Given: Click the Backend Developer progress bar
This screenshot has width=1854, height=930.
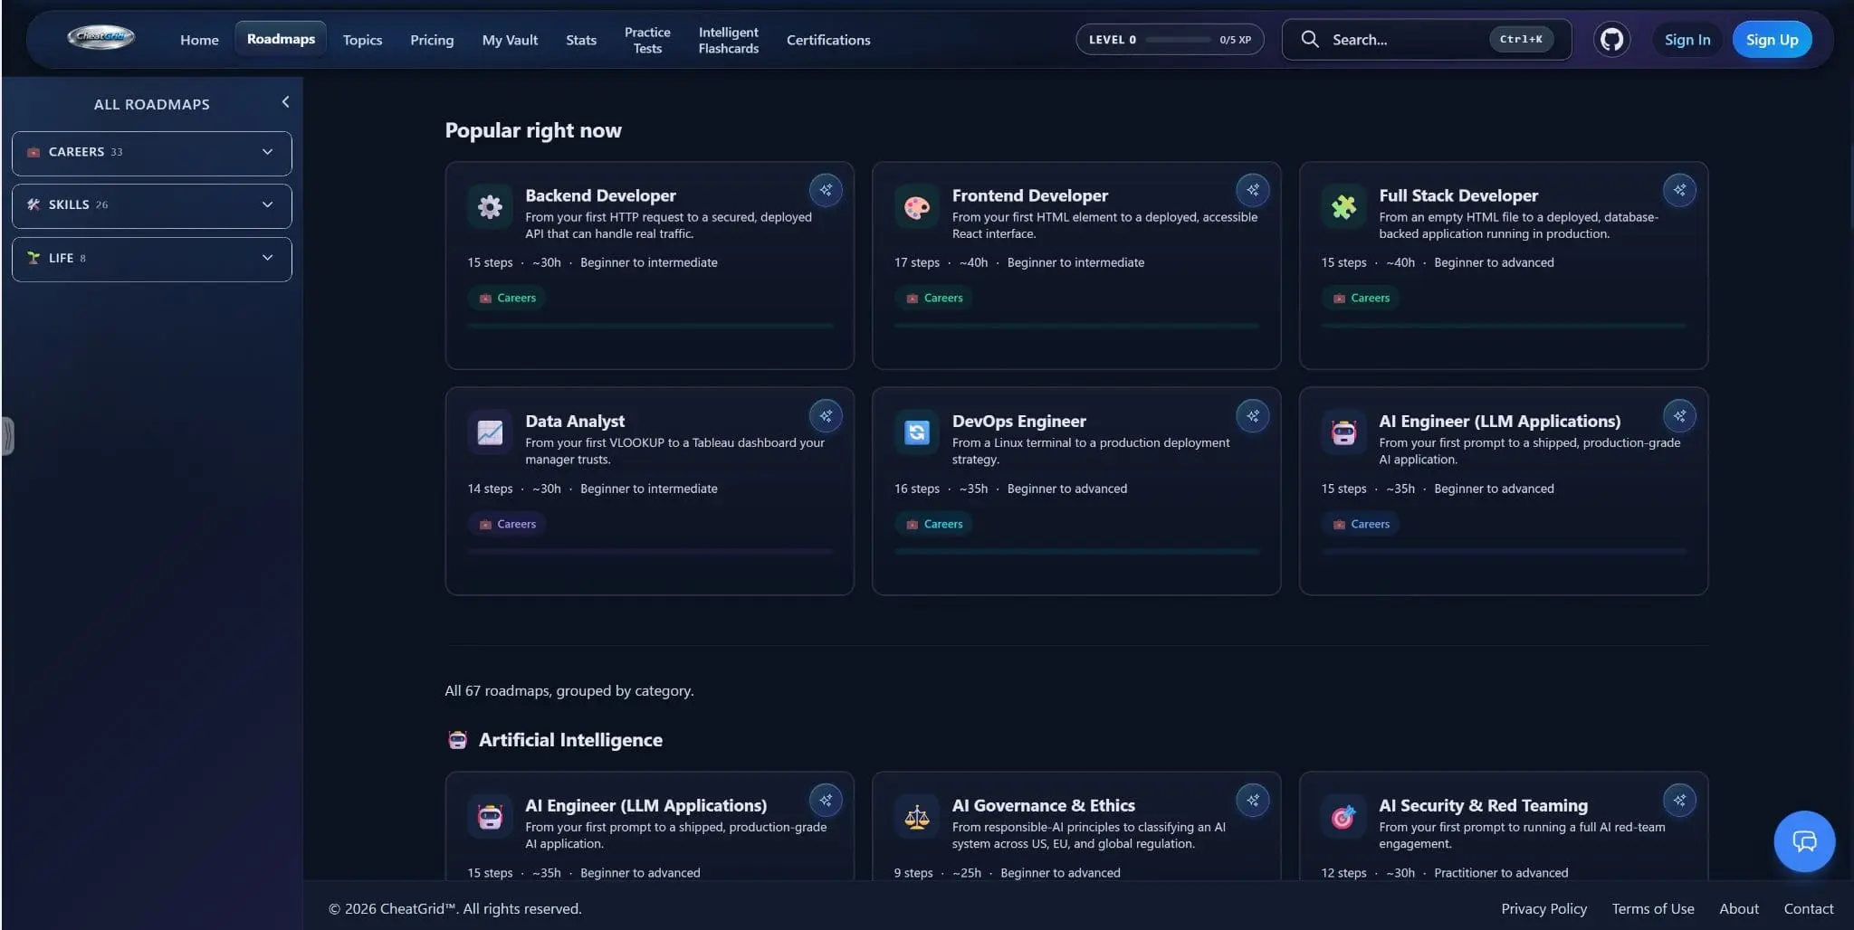Looking at the screenshot, I should pos(650,325).
